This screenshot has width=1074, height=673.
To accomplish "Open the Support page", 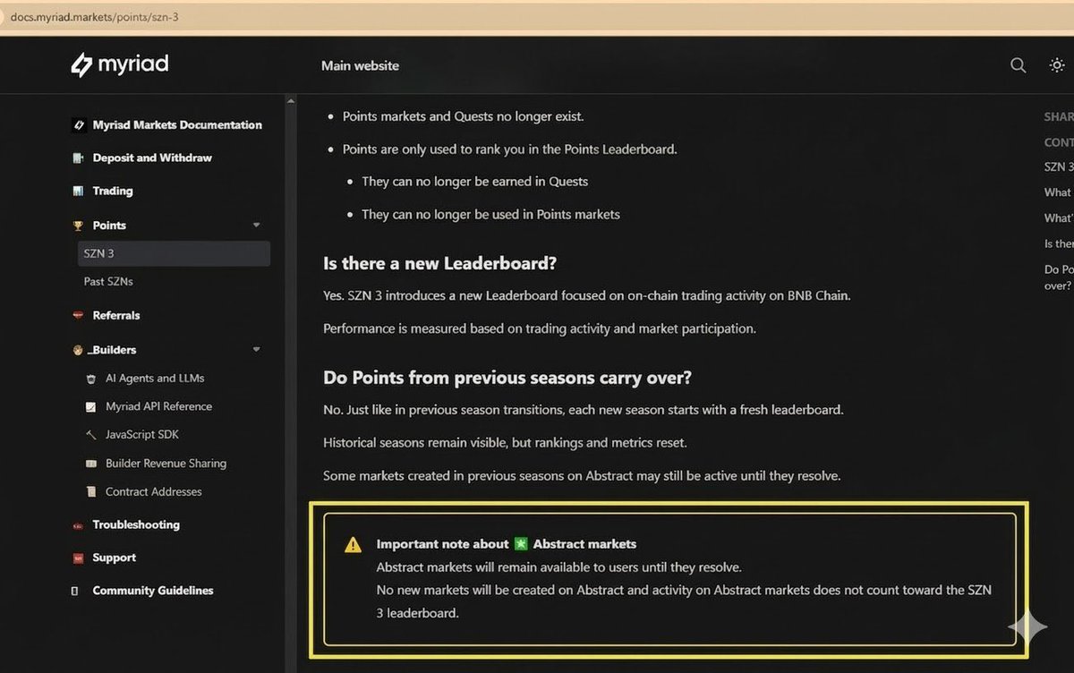I will [x=115, y=558].
